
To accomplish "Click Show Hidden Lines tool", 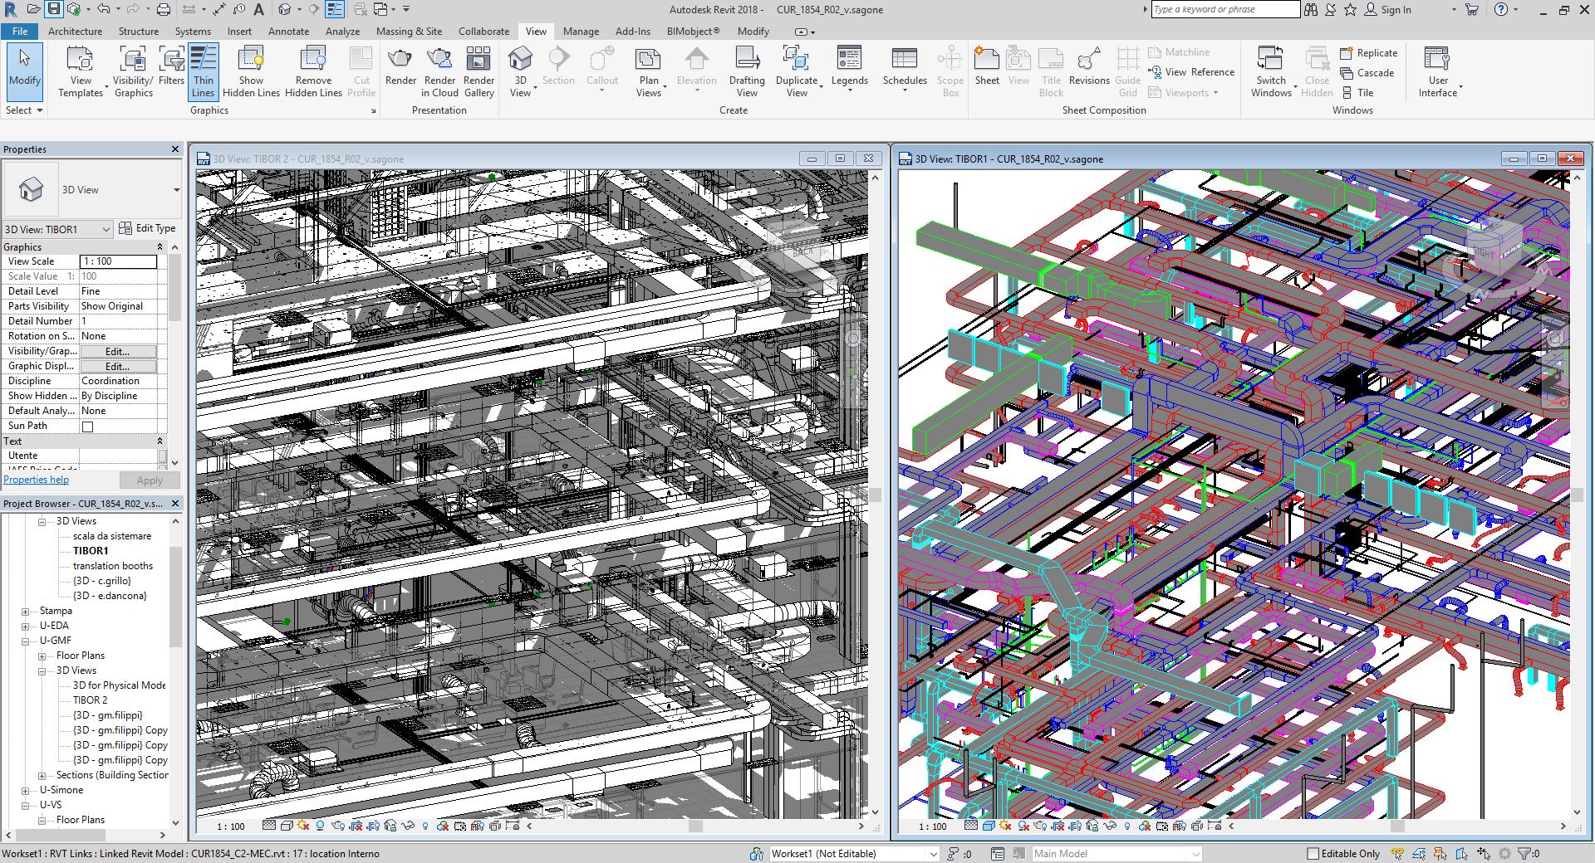I will pyautogui.click(x=251, y=72).
